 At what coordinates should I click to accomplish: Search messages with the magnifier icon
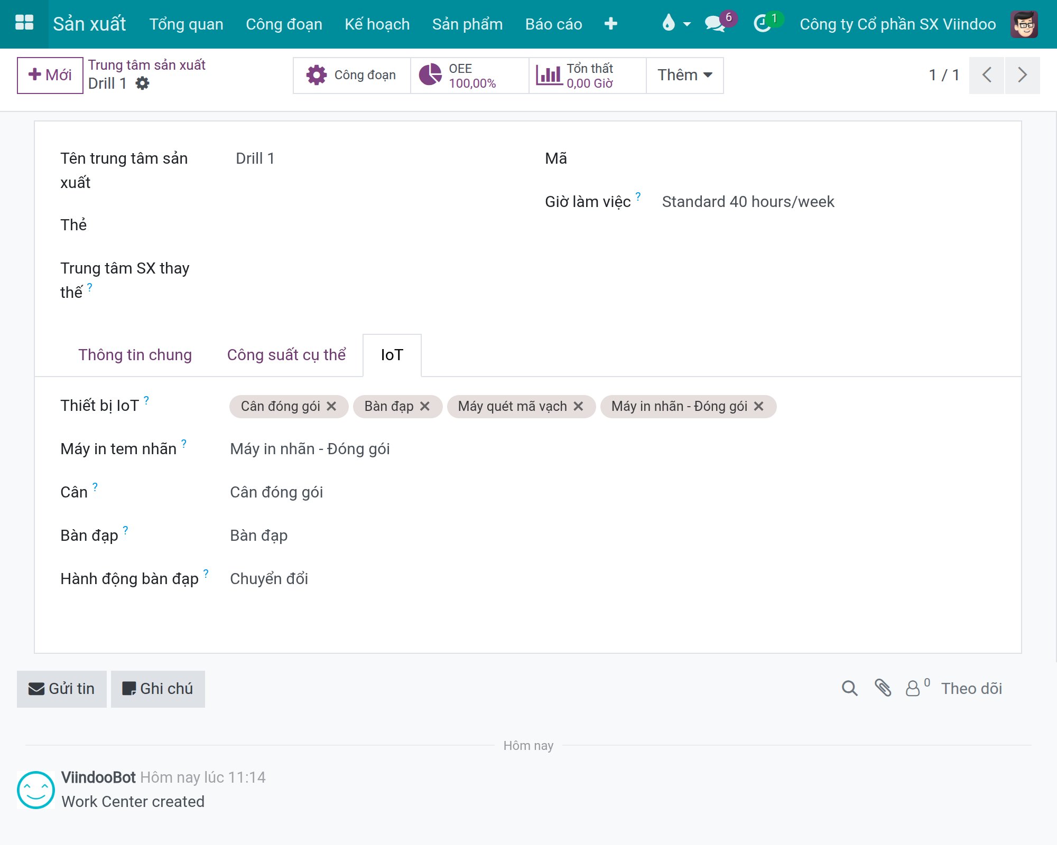point(850,688)
